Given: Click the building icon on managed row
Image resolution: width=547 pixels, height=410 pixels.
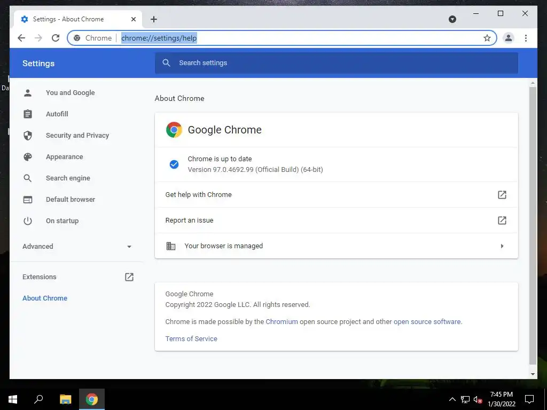Looking at the screenshot, I should 170,246.
